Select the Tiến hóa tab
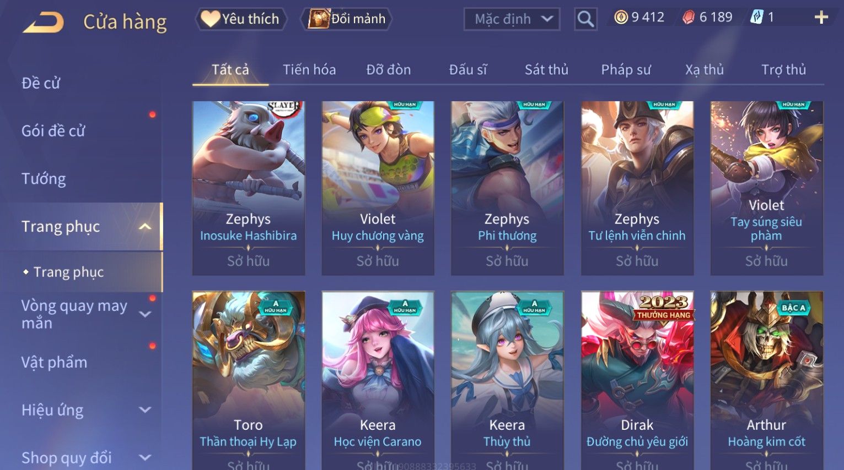 click(309, 70)
